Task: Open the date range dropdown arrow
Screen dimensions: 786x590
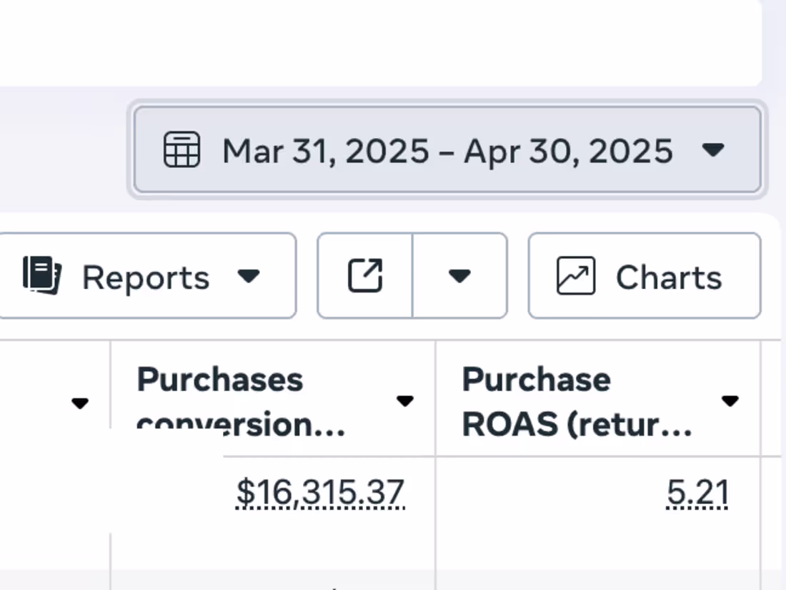Action: coord(713,151)
